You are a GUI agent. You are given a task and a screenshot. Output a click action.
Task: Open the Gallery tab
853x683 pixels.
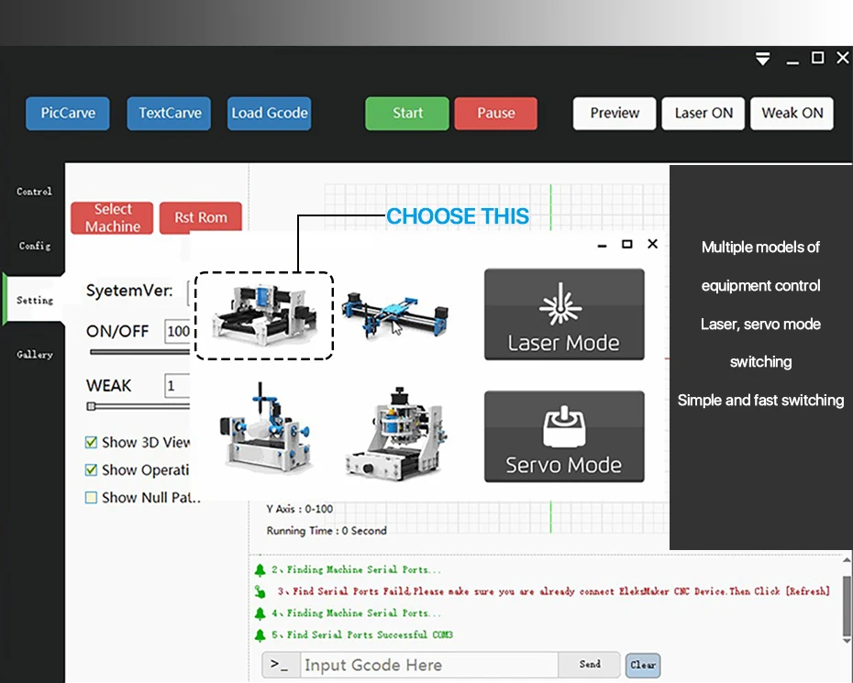pos(34,355)
